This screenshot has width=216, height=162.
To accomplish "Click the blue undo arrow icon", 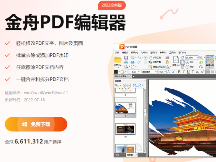I will pyautogui.click(x=139, y=57).
